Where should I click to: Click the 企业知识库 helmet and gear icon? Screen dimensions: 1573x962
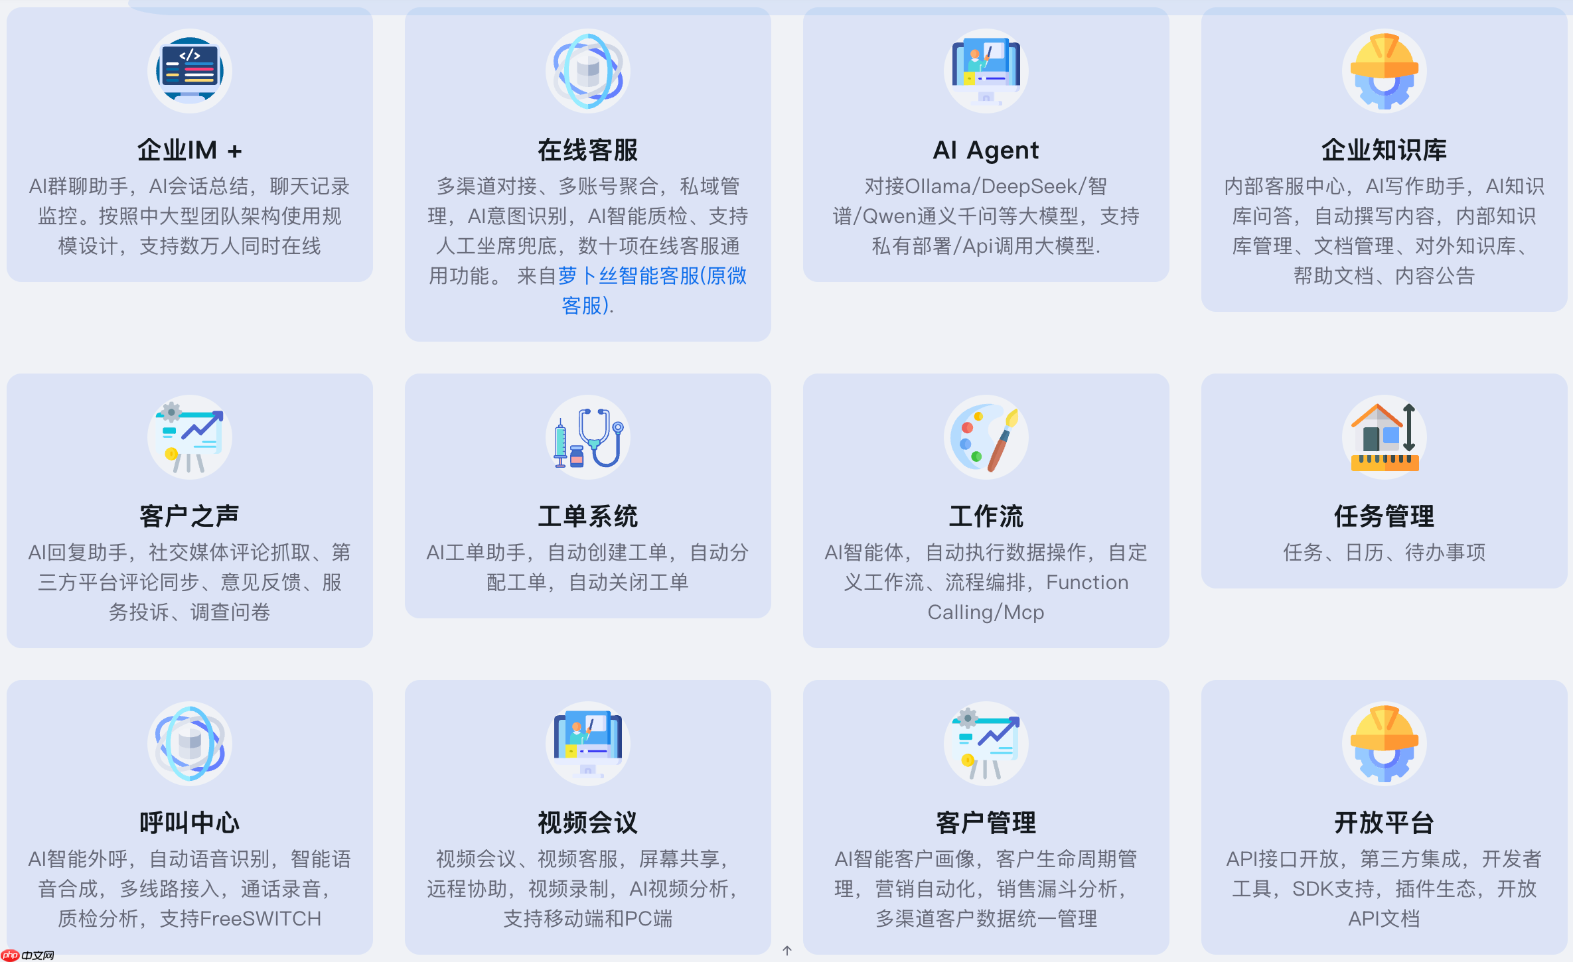(x=1383, y=71)
